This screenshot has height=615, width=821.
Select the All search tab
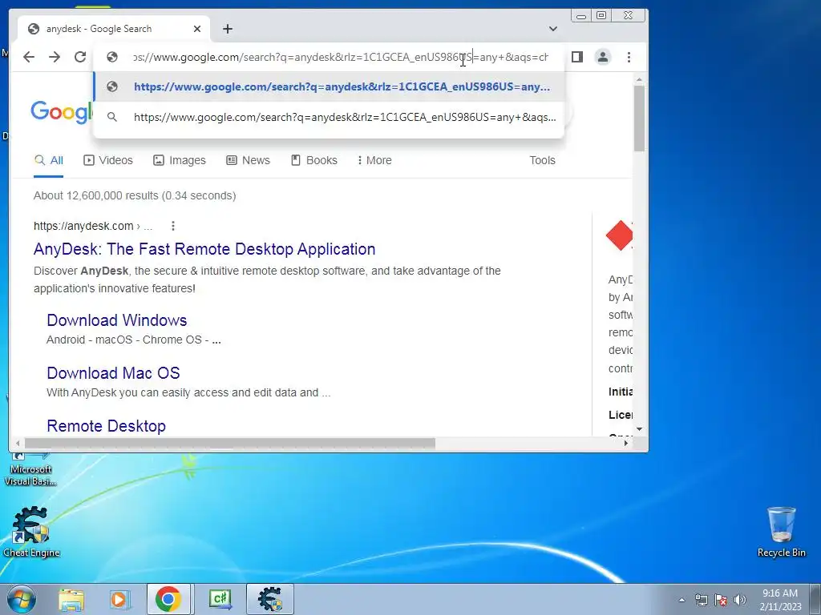tap(49, 160)
